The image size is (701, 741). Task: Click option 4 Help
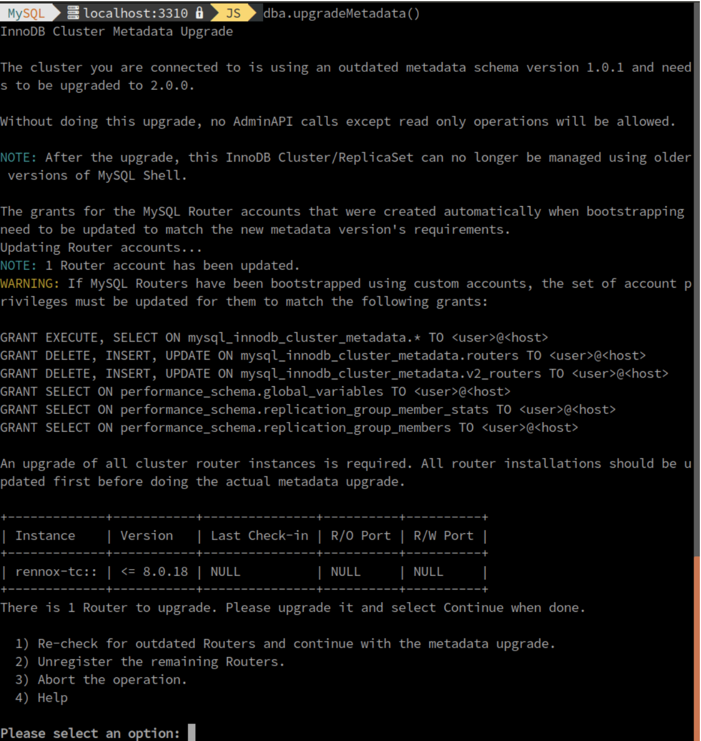(42, 698)
